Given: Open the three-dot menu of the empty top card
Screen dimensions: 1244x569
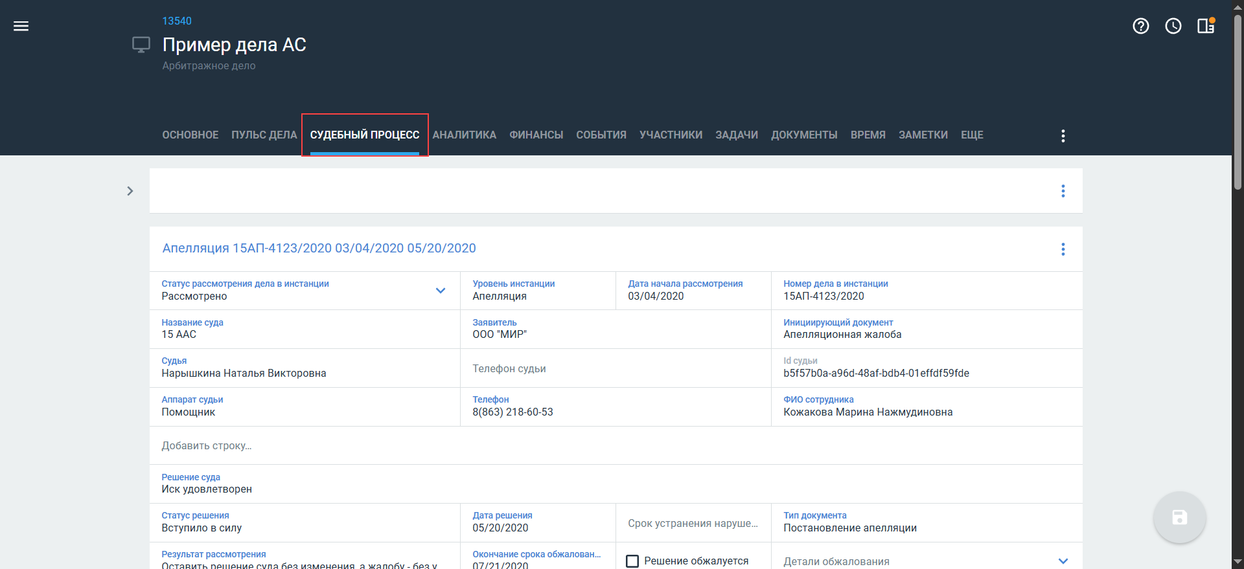Looking at the screenshot, I should point(1063,191).
